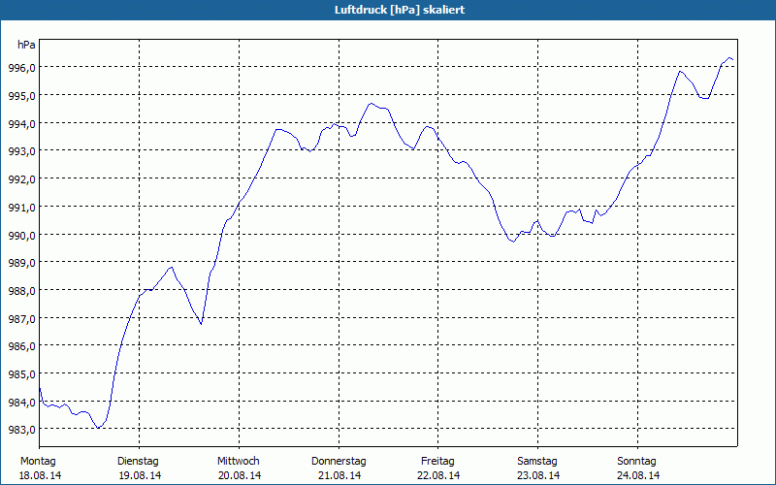Click the 'Mittwoch' day label
The width and height of the screenshot is (776, 485).
[239, 462]
